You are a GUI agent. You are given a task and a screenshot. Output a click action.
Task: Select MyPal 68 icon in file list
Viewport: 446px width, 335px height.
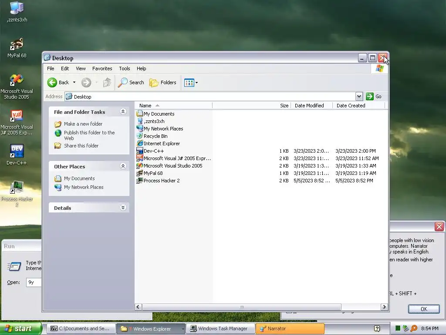[x=140, y=173]
